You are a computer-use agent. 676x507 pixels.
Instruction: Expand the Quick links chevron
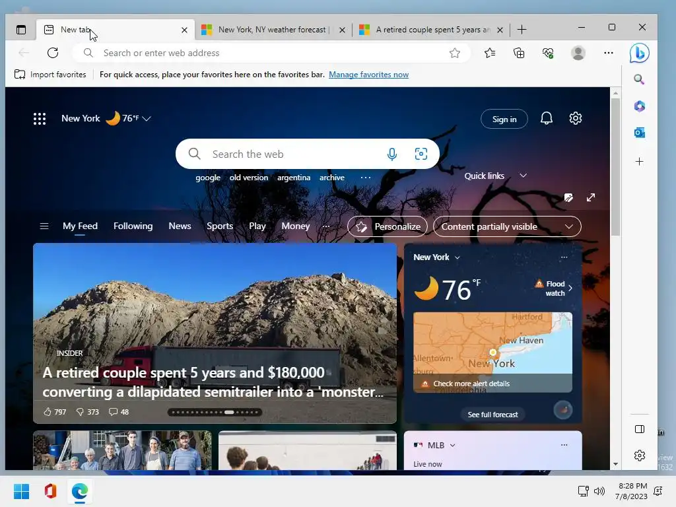click(x=523, y=176)
